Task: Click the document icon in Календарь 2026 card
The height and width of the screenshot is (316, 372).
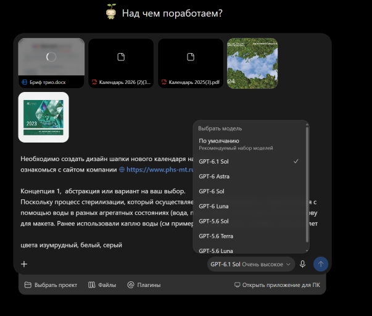Action: 121,57
